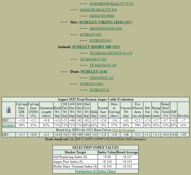Click the Self Replacing Index value cell

[x=107, y=157]
